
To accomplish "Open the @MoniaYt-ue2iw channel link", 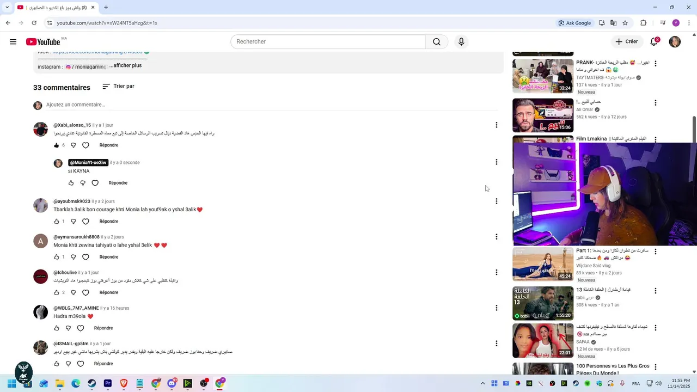I will pyautogui.click(x=88, y=162).
